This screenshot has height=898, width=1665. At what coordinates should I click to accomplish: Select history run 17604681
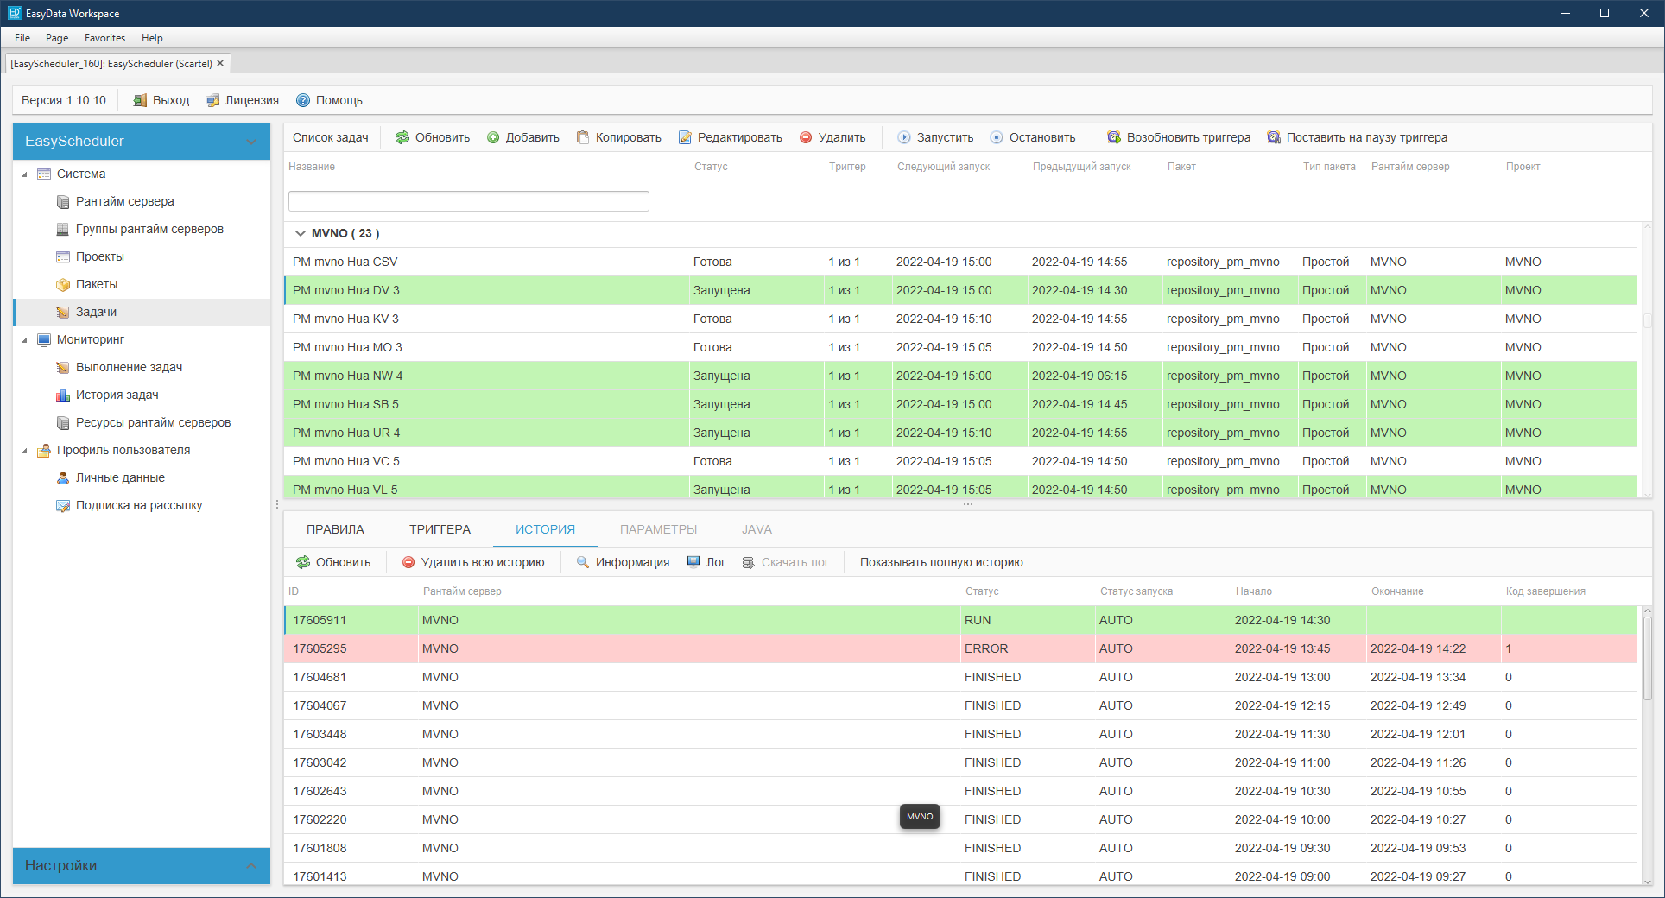pos(960,677)
